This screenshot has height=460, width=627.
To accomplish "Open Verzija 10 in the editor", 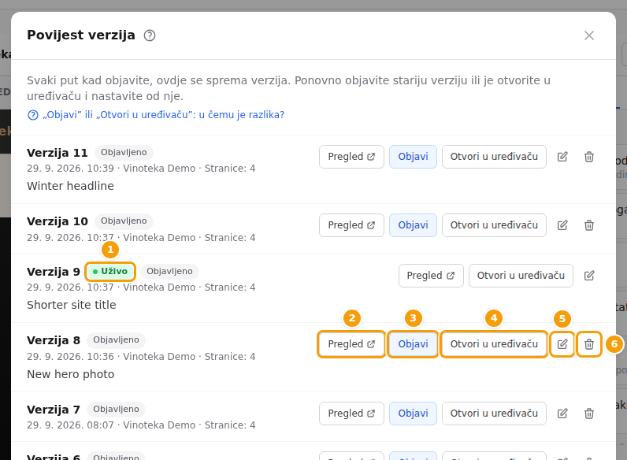I will pyautogui.click(x=494, y=225).
